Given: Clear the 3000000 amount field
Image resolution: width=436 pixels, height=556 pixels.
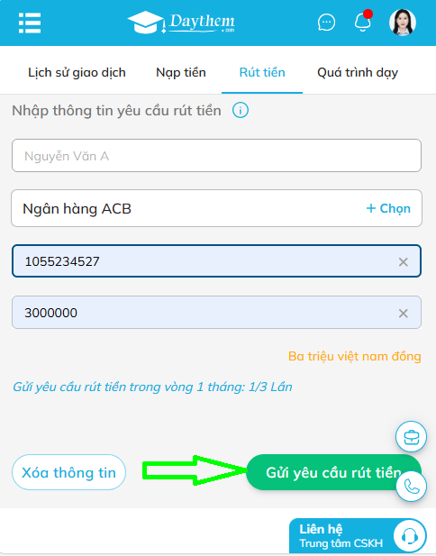Looking at the screenshot, I should [x=403, y=313].
